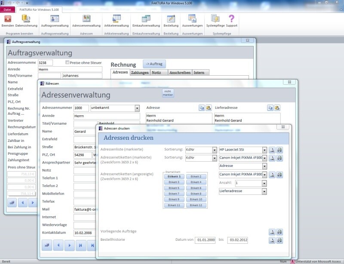
Task: Click the -> Auftrag button
Action: [x=154, y=64]
